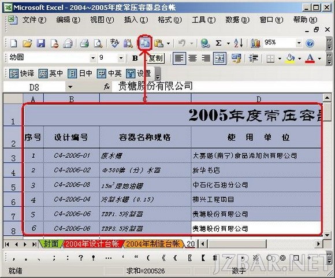Viewport: 335px width, 278px height.
Task: Expand the zoom 95% dropdown
Action: [x=299, y=43]
